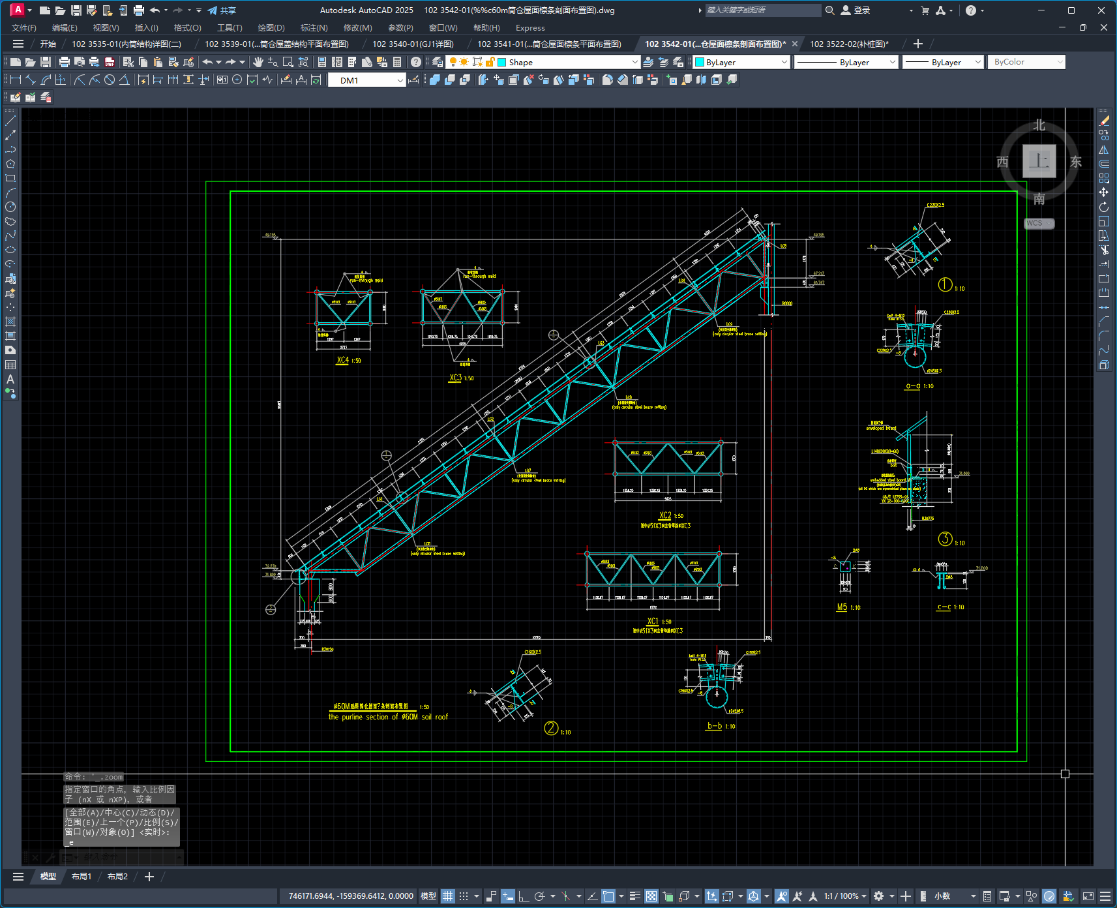Switch to the 布局1 layout tab

[x=82, y=877]
